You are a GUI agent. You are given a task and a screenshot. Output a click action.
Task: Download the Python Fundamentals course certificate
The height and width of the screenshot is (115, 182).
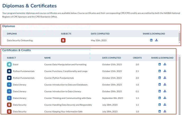pos(165,78)
